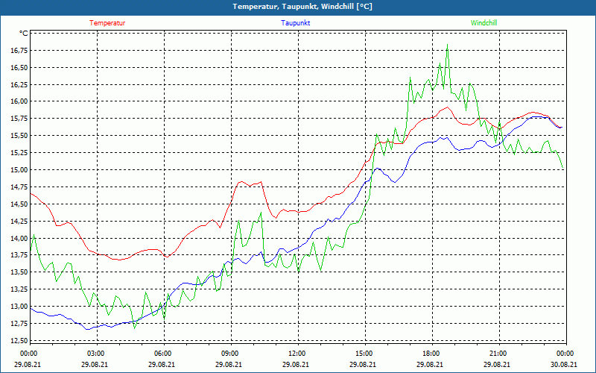Click the '29.08.21' date under 12:00
The image size is (596, 373).
pos(296,364)
